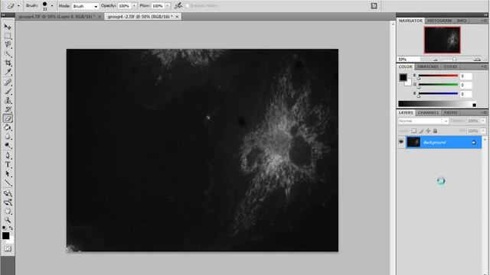The height and width of the screenshot is (275, 490).
Task: Select the Clone Stamp tool
Action: [x=8, y=100]
